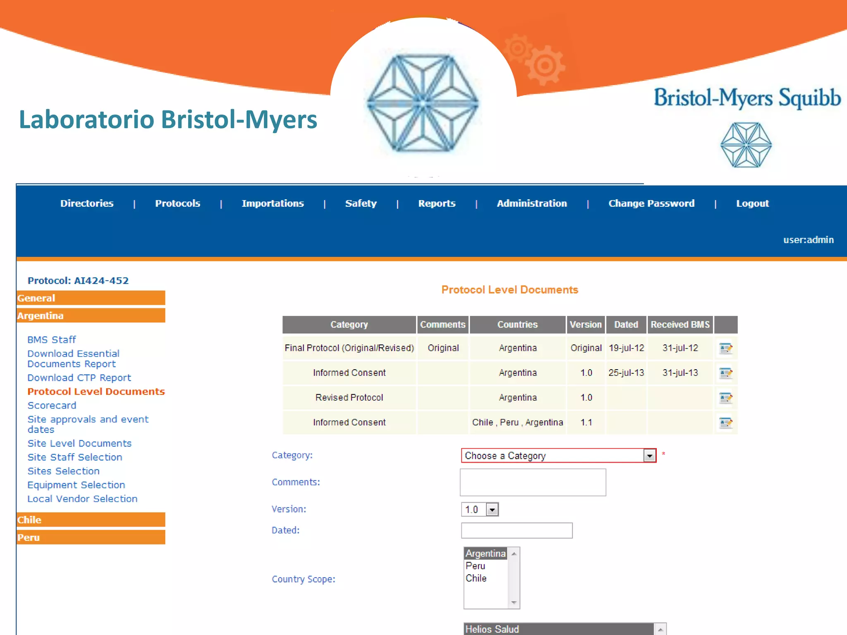Click the Category column header
This screenshot has height=635, width=847.
coord(349,325)
